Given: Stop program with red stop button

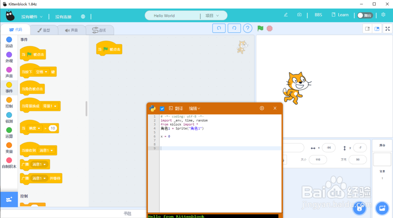Looking at the screenshot, I should click(270, 28).
